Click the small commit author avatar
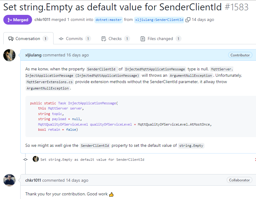 tap(36, 159)
